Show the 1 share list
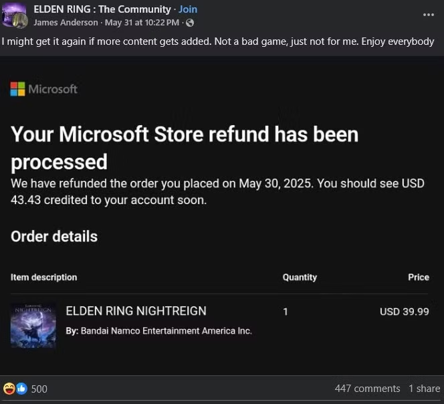The height and width of the screenshot is (404, 444). (425, 388)
